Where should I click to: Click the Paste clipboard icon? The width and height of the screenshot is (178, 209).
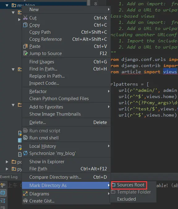(x=25, y=46)
